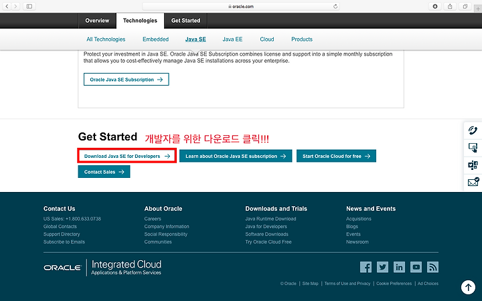Choose Java SE submenu item
482x301 pixels.
point(195,39)
